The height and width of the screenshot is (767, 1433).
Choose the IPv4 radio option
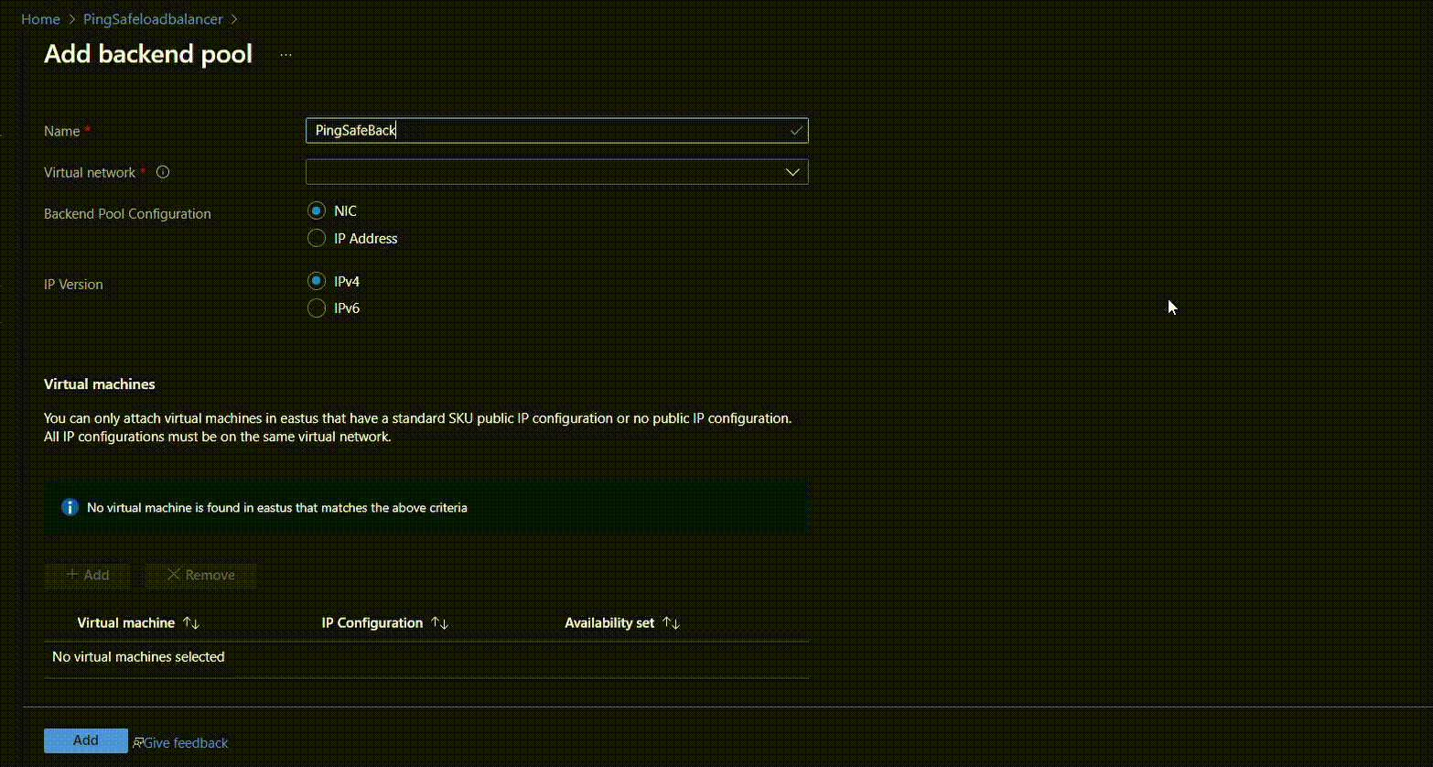pyautogui.click(x=317, y=281)
